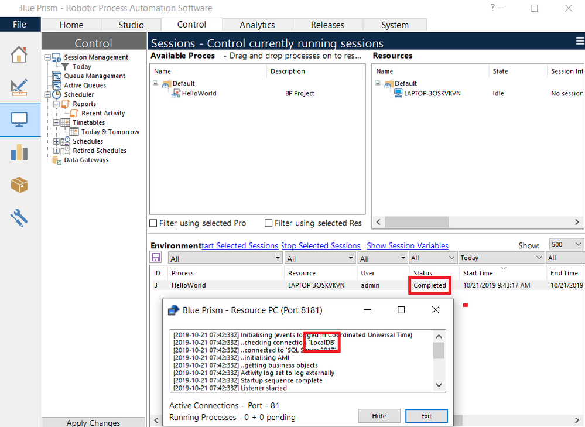Click the Scheduler clock icon
Viewport: 585px width, 427px height.
pos(57,94)
